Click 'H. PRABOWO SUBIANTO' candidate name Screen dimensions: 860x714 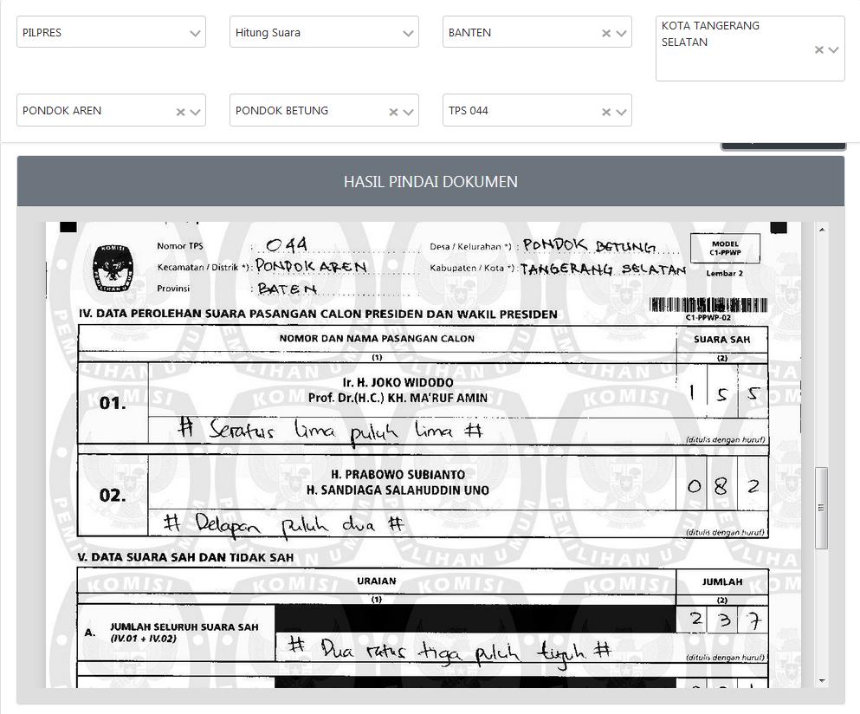(398, 475)
